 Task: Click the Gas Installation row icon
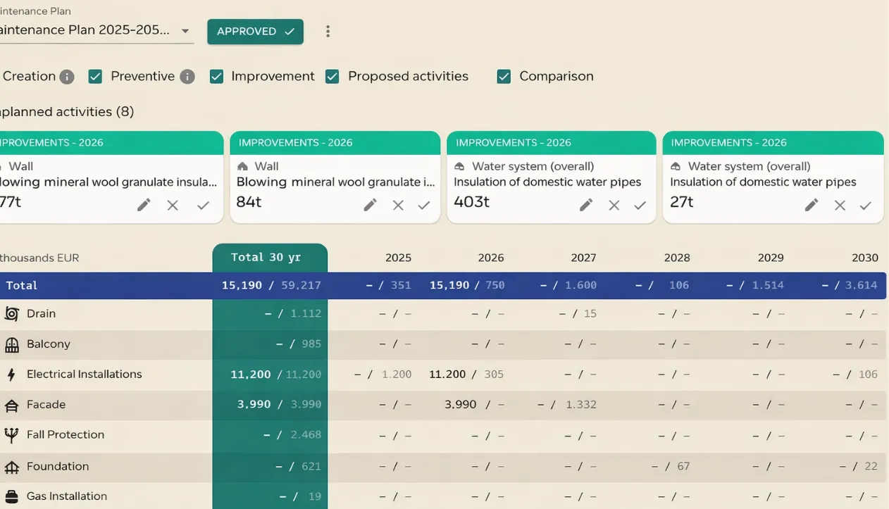[11, 496]
